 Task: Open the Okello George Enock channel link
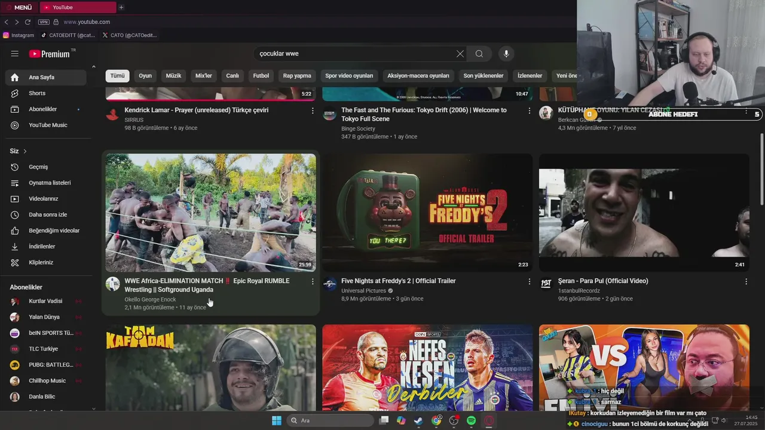pyautogui.click(x=150, y=300)
